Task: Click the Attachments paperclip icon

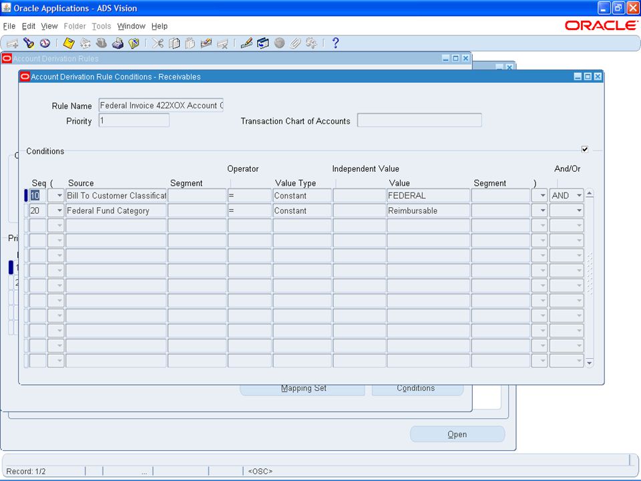Action: (x=295, y=43)
